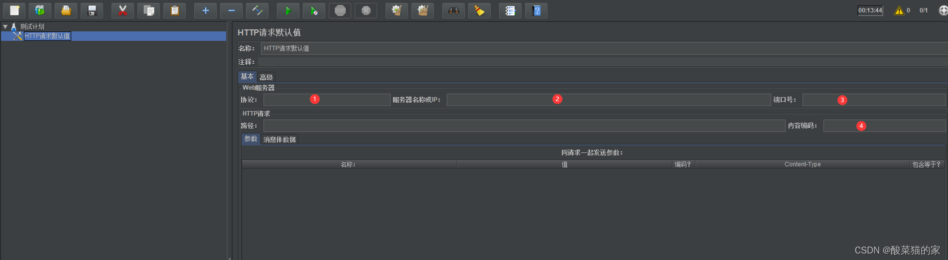Switch to the 基本 tab

coord(247,77)
